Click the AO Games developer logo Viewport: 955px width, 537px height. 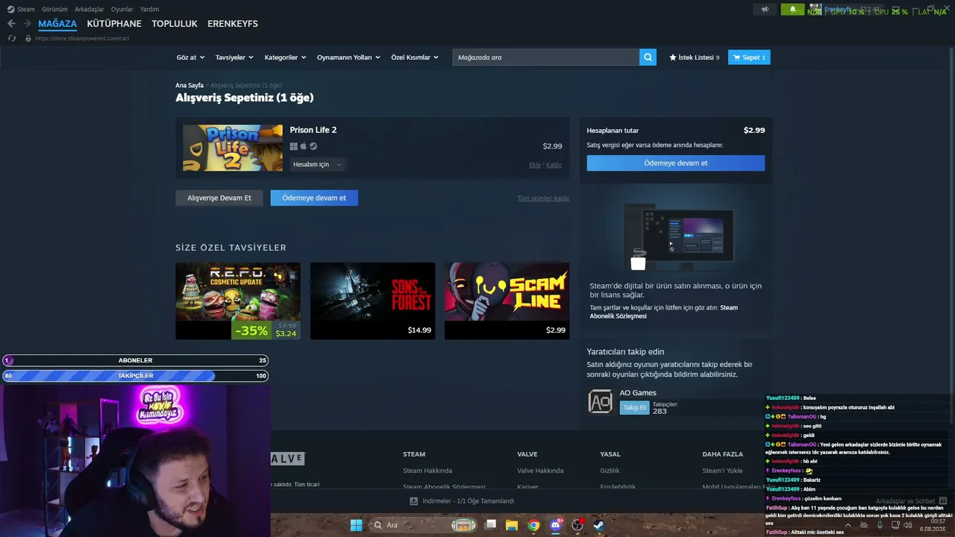click(x=601, y=401)
